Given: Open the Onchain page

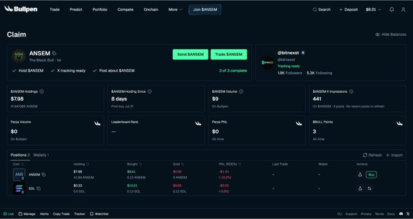Looking at the screenshot, I should pyautogui.click(x=151, y=10).
